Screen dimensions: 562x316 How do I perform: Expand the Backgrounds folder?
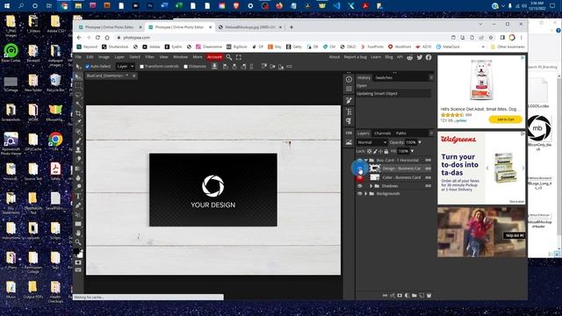point(366,193)
